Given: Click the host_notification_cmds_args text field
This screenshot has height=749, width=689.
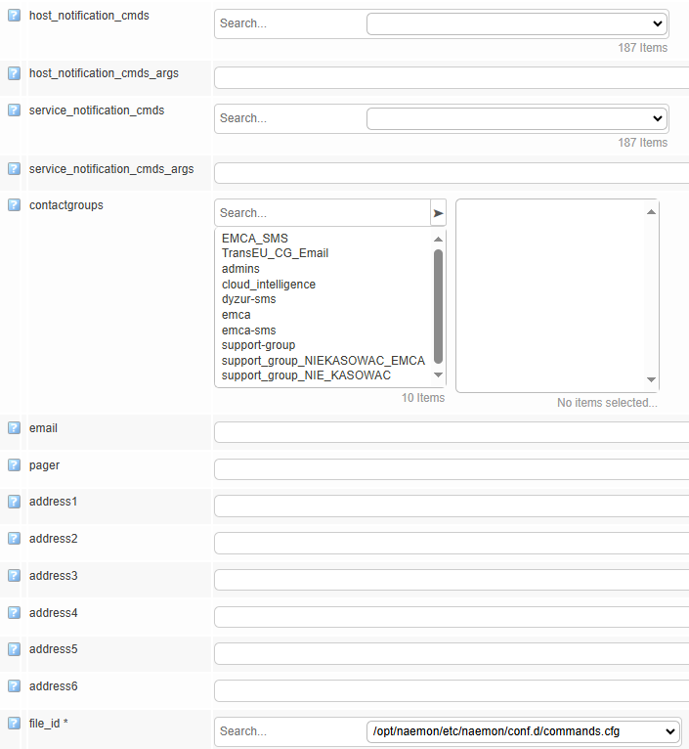Looking at the screenshot, I should (x=451, y=77).
